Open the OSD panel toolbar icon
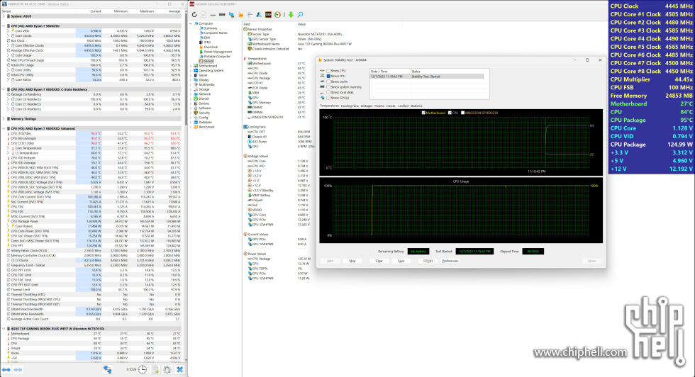Screen dimensions: 695x377 pos(267,14)
